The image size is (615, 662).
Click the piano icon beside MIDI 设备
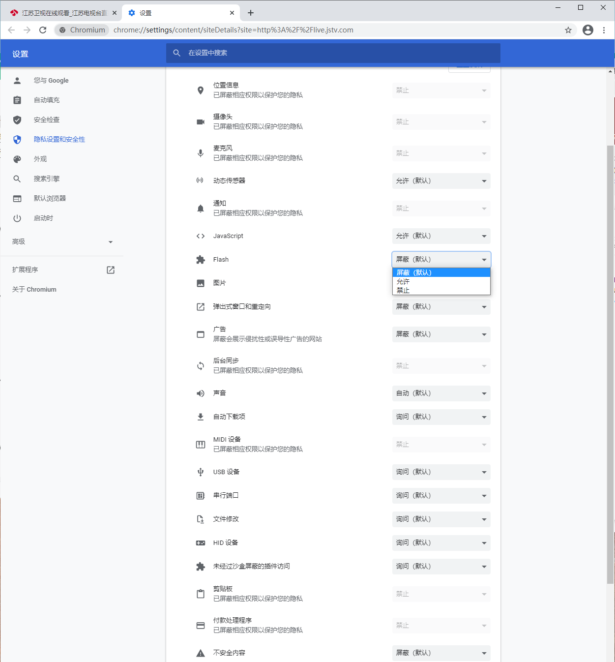click(201, 445)
